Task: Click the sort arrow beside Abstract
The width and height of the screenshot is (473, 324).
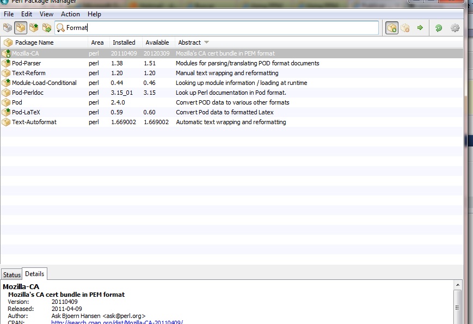Action: (x=206, y=42)
